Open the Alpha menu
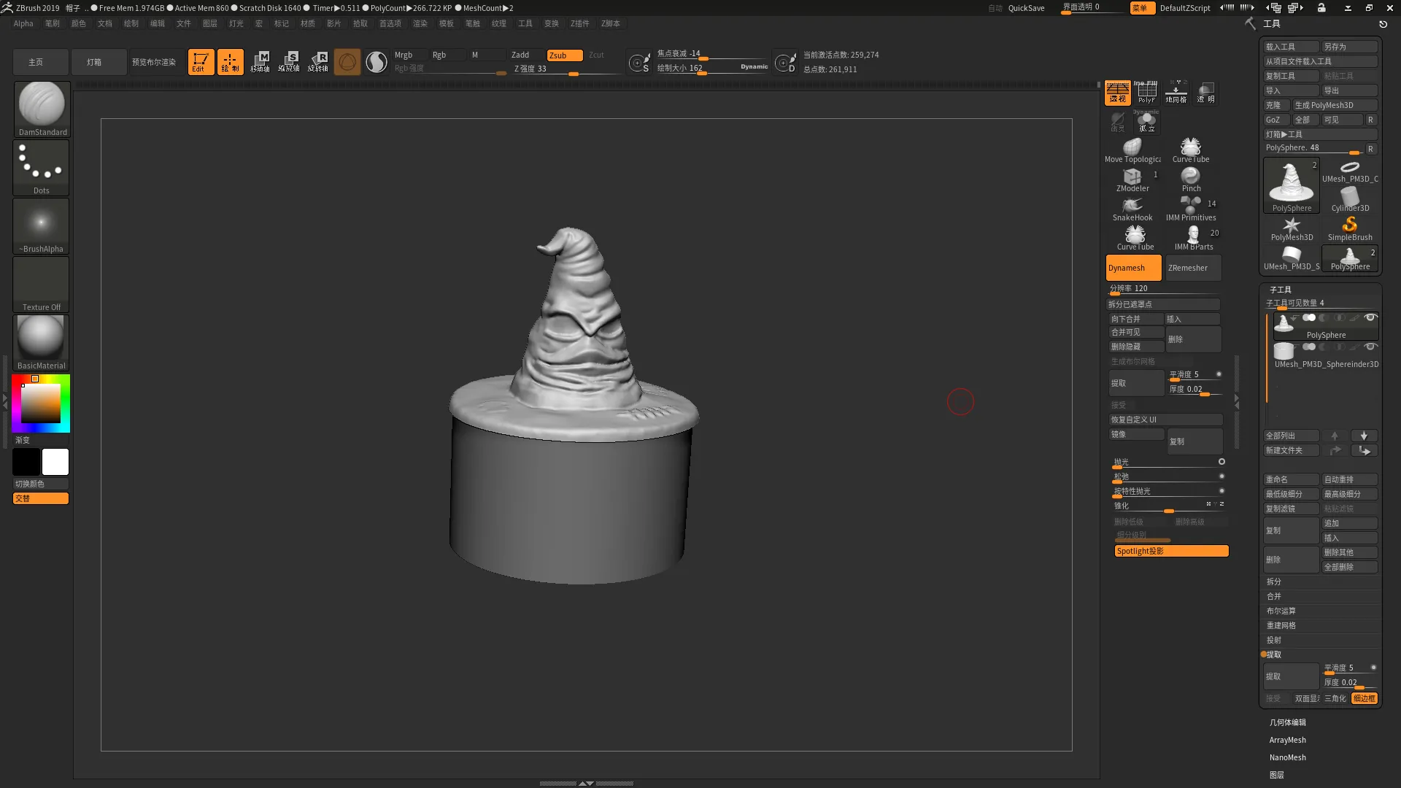The height and width of the screenshot is (788, 1401). coord(23,23)
